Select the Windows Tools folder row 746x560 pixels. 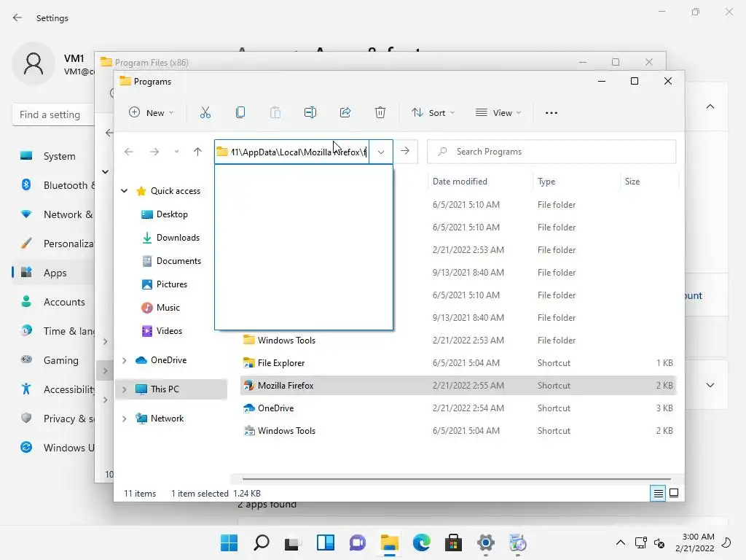click(458, 340)
